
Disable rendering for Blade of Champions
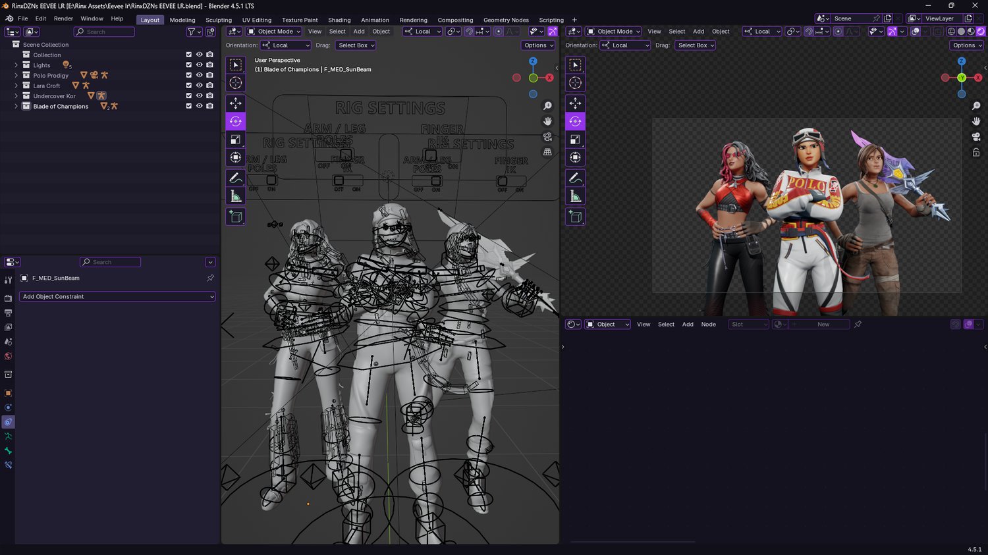coord(209,106)
